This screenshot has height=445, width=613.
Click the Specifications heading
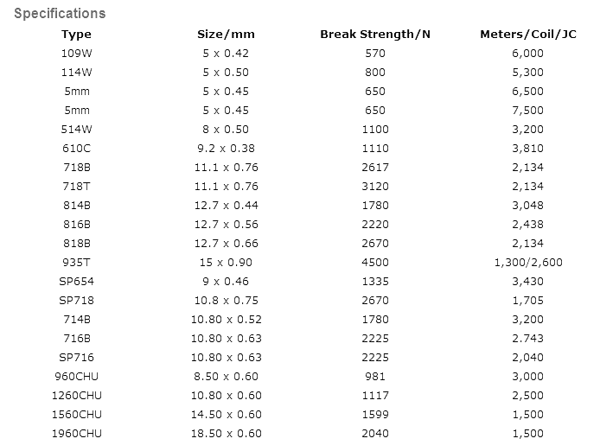pos(60,13)
